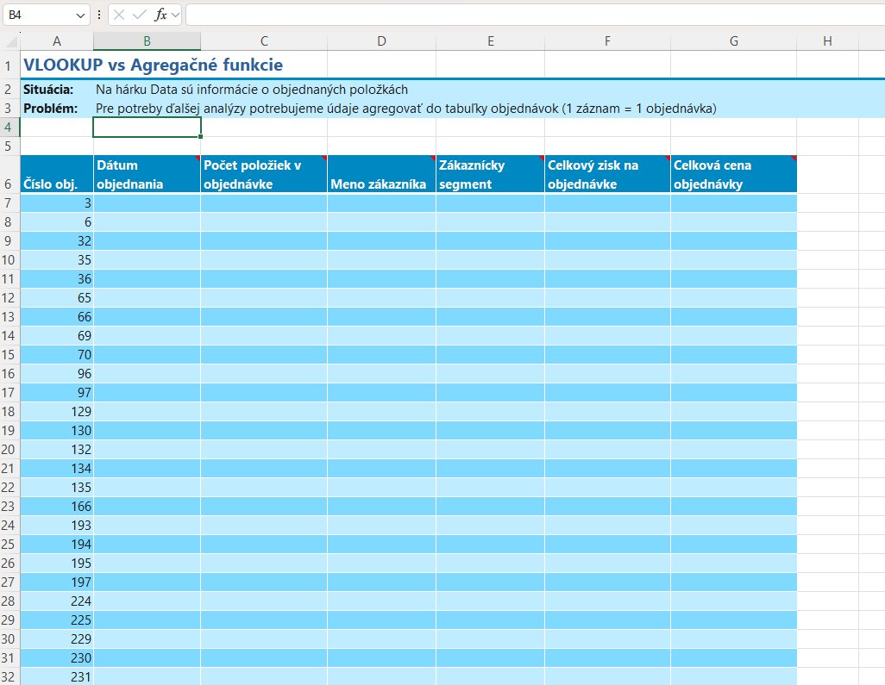Click the three-dot name box resize handle
885x685 pixels.
point(99,15)
